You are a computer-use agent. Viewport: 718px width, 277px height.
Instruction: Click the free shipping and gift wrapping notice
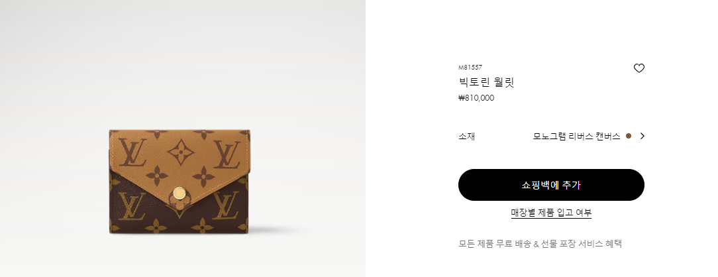pyautogui.click(x=540, y=244)
